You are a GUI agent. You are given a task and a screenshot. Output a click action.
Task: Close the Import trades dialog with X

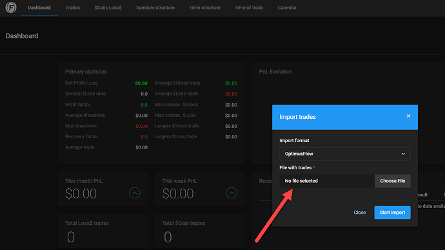click(x=408, y=116)
